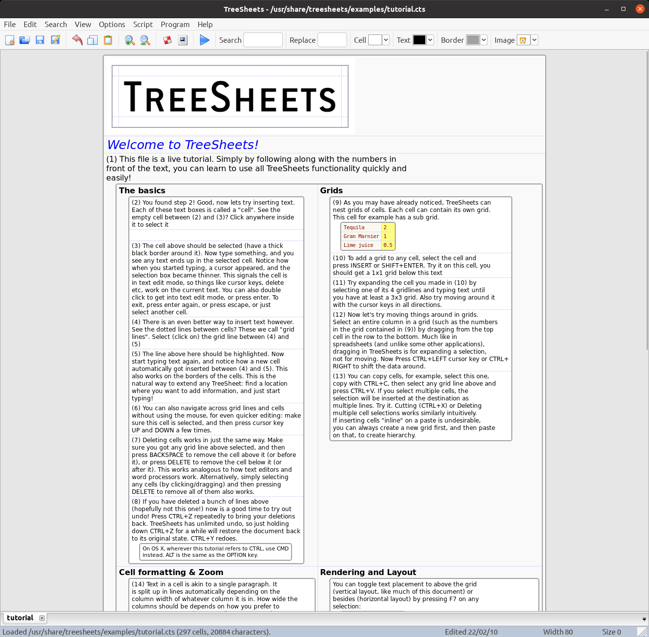The height and width of the screenshot is (637, 649).
Task: Select the tutorial document tab
Action: tap(20, 618)
